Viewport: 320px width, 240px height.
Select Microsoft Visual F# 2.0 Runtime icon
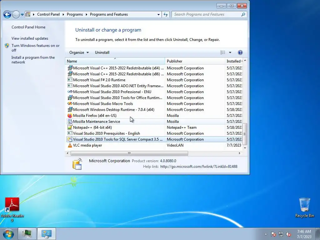(x=70, y=80)
